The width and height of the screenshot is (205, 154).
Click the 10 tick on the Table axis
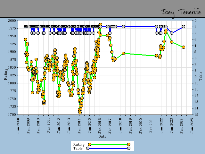click(196, 83)
